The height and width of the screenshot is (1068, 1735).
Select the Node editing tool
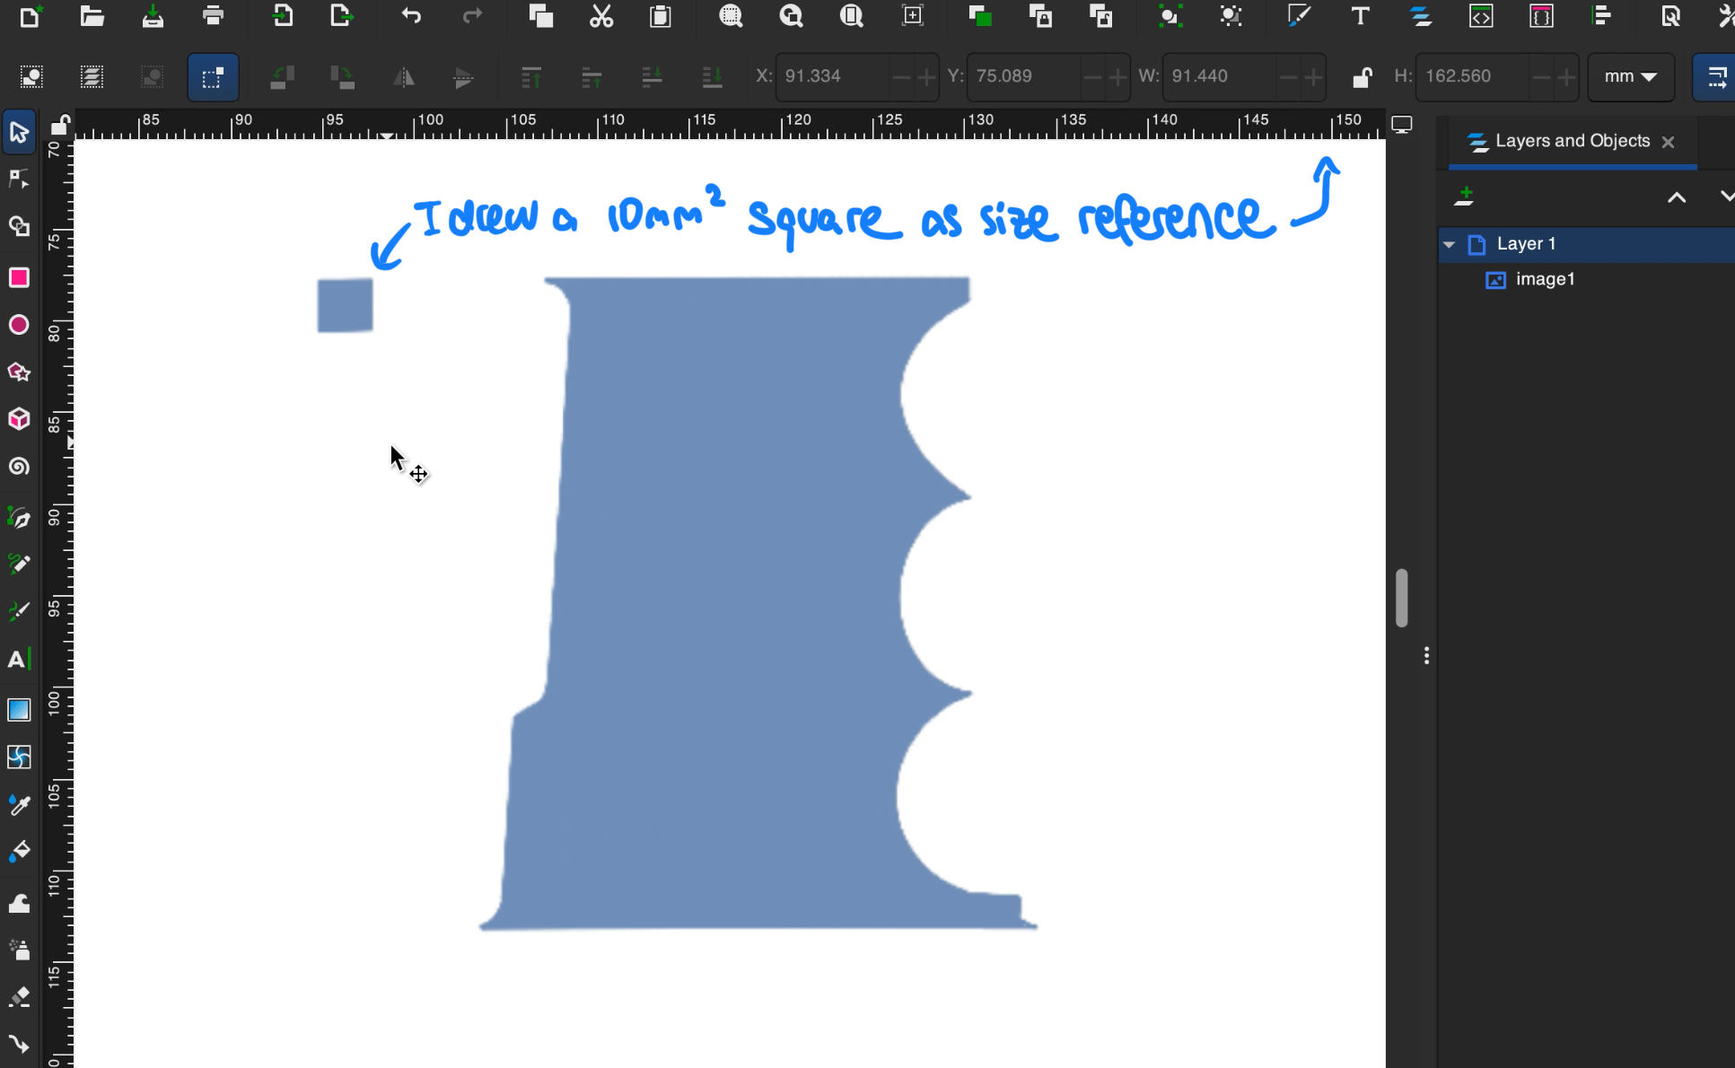pyautogui.click(x=20, y=179)
